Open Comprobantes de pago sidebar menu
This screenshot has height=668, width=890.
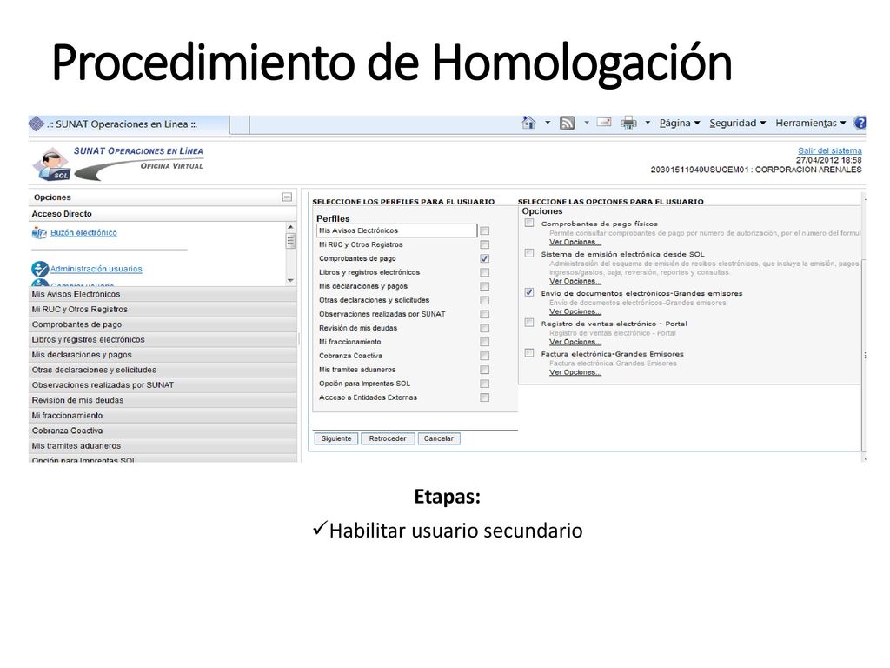[x=163, y=324]
